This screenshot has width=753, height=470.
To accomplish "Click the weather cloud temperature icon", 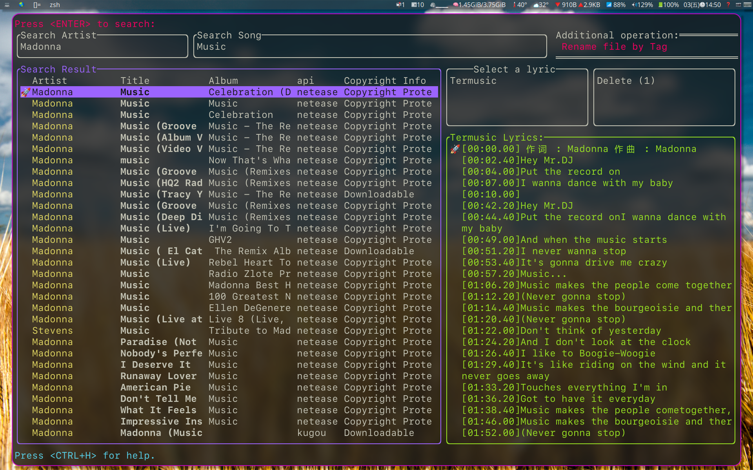I will pyautogui.click(x=536, y=5).
